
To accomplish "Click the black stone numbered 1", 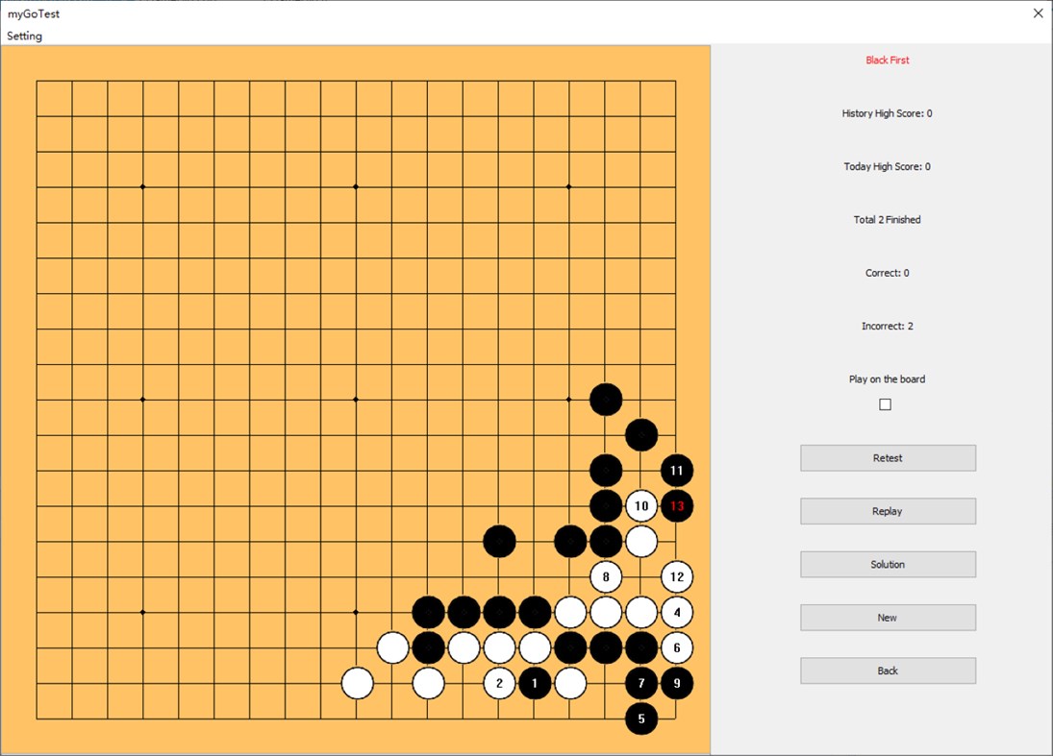I will click(x=535, y=683).
